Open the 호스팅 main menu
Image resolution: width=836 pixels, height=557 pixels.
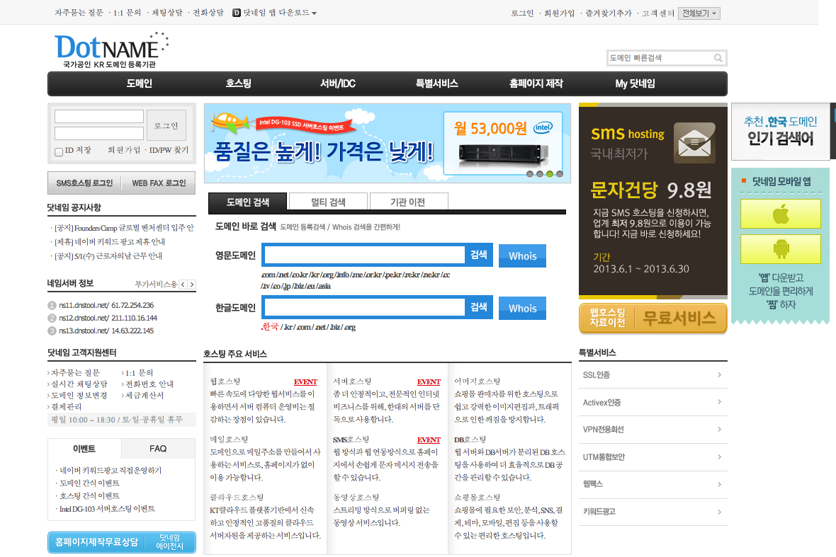238,84
